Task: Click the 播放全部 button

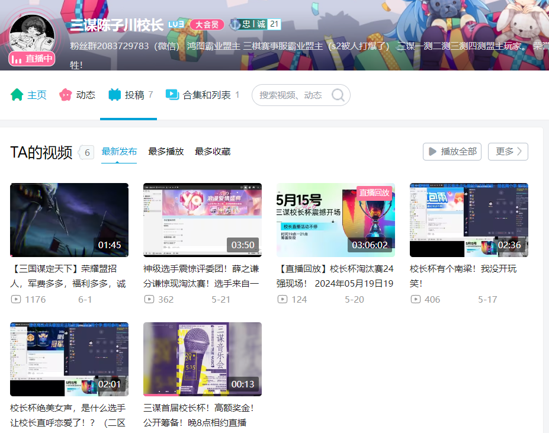Action: pos(452,152)
